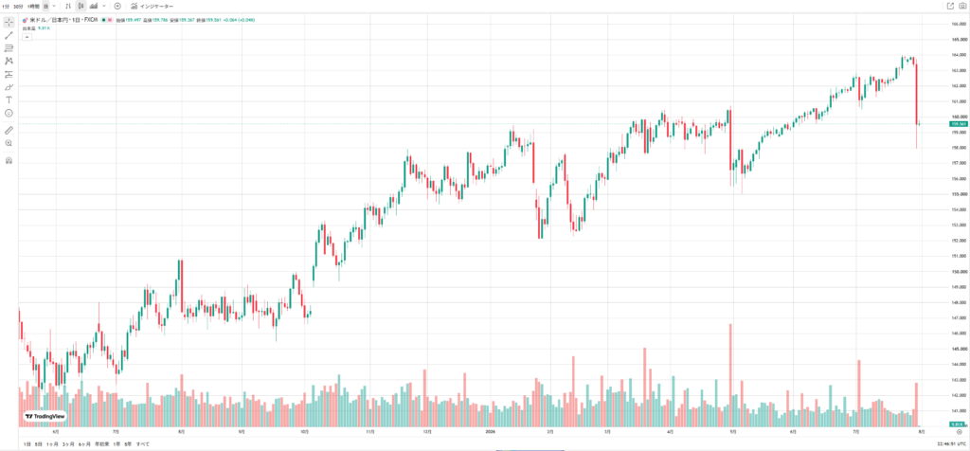Screen dimensions: 970x451
Task: Activate the zoom-in magnifier tool
Action: (9, 143)
